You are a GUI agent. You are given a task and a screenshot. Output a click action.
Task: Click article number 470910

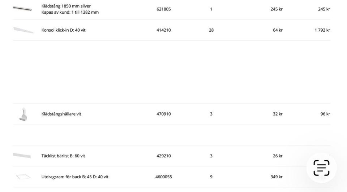[x=164, y=114]
